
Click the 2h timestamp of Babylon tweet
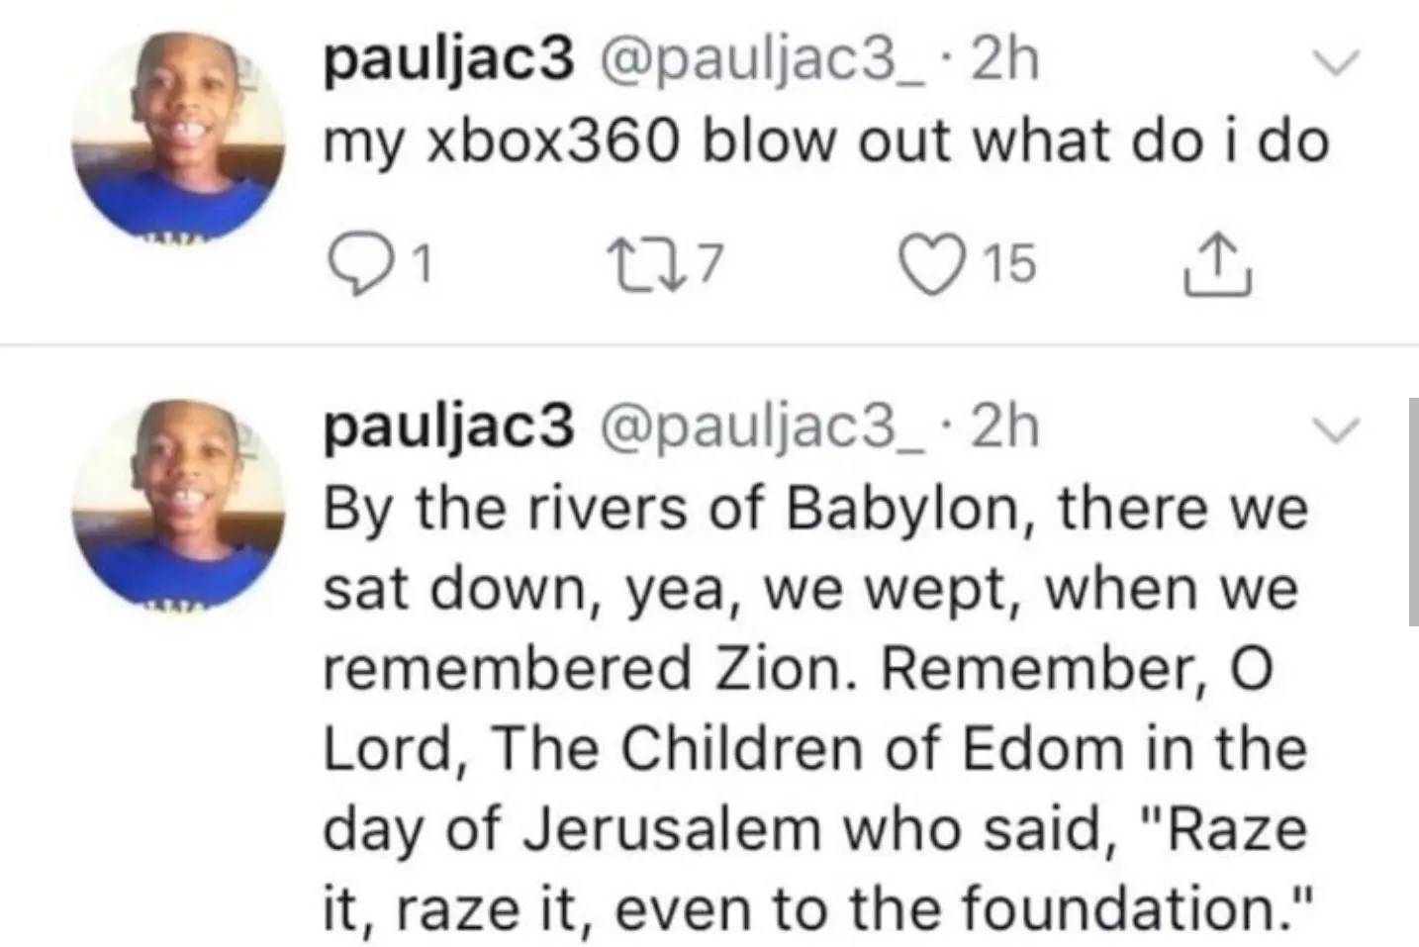click(x=1005, y=426)
